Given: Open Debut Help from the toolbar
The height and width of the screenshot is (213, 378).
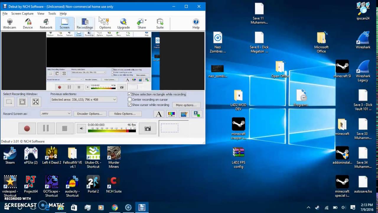Looking at the screenshot, I should 196,24.
